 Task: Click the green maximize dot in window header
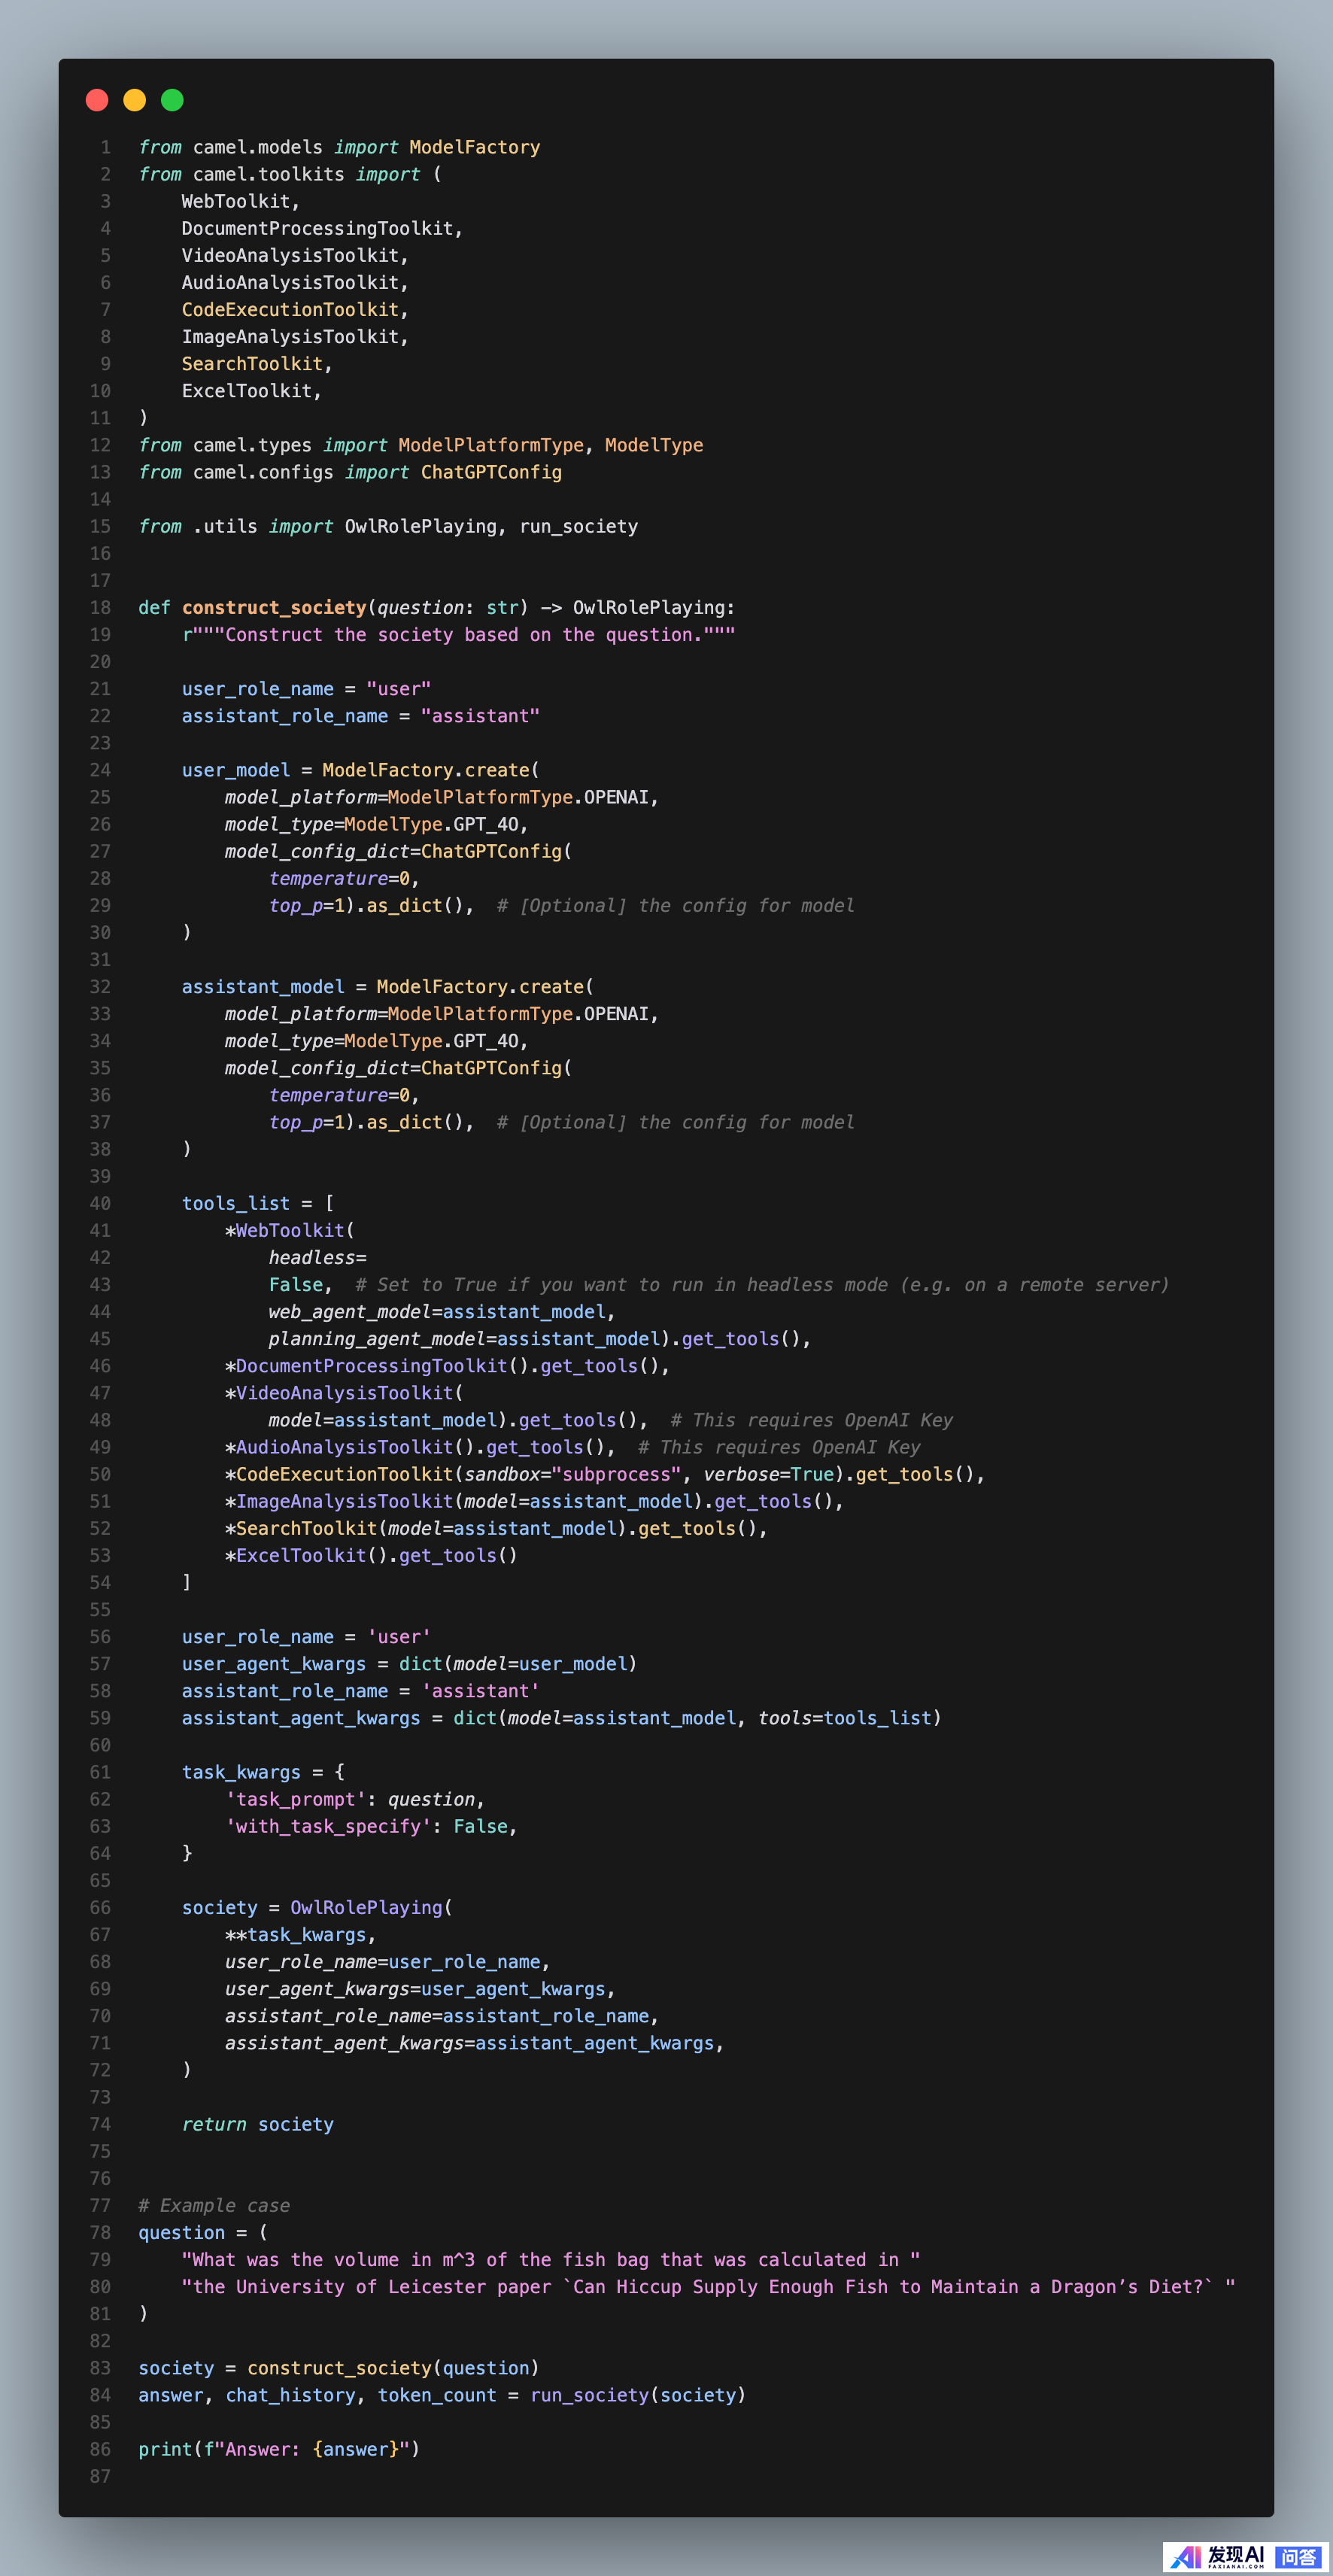172,100
